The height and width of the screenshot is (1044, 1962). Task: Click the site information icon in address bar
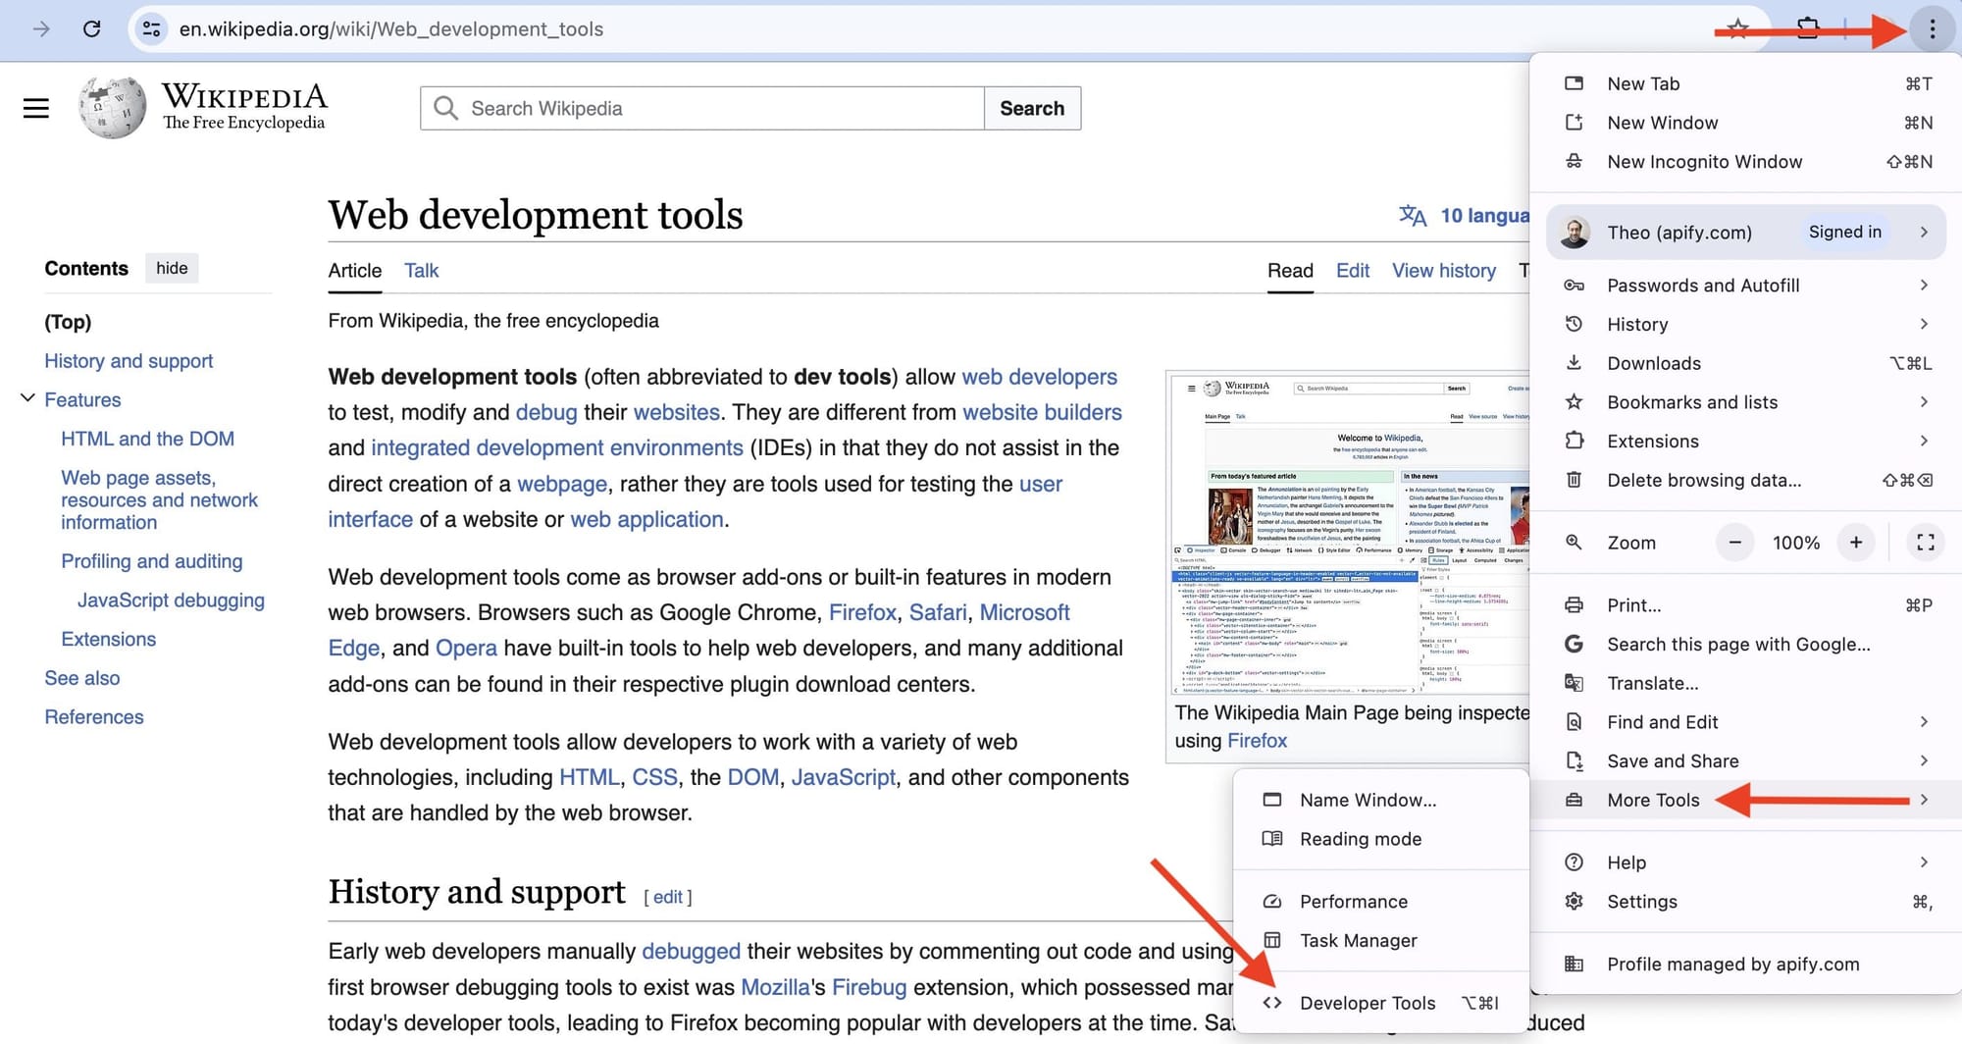(151, 28)
